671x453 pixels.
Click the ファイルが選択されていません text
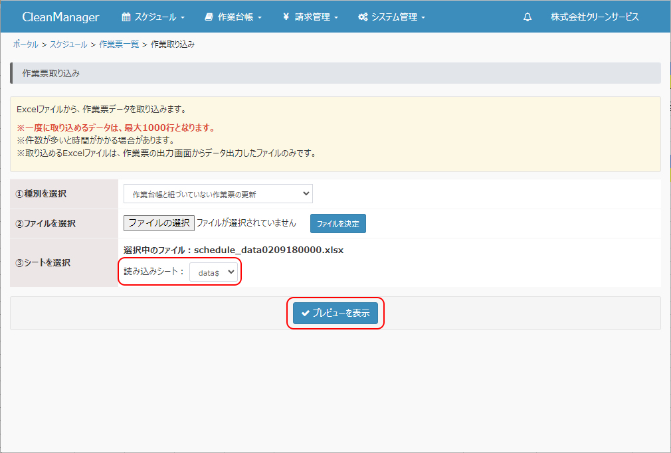pos(246,223)
